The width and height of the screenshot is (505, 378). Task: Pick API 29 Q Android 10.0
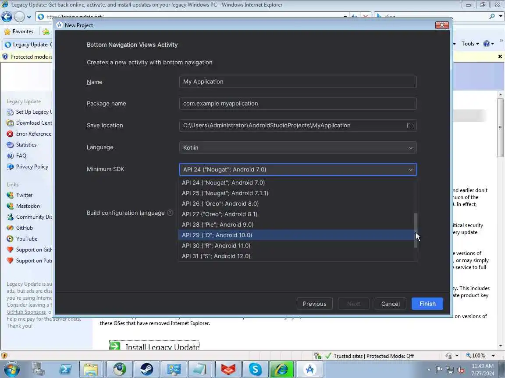pyautogui.click(x=296, y=235)
